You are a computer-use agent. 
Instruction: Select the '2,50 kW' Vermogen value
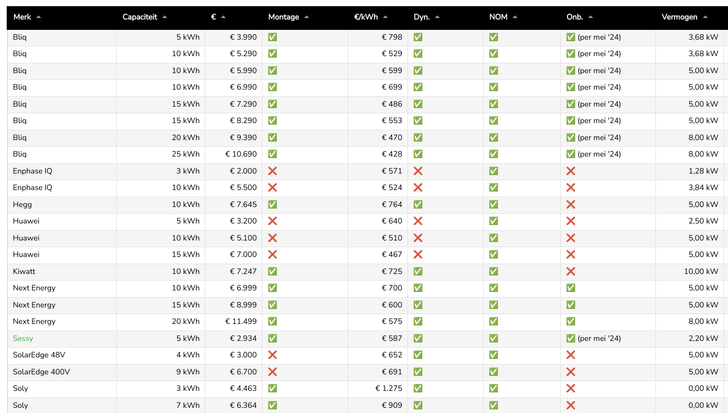(703, 221)
